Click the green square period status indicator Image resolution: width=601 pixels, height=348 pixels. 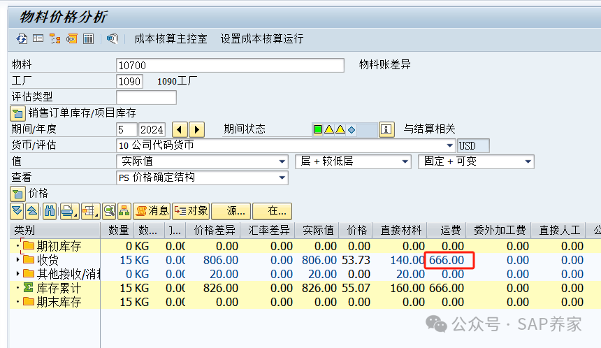click(318, 129)
